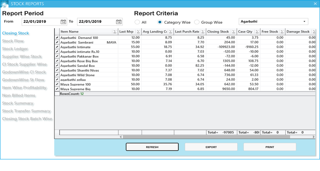The height and width of the screenshot is (171, 320).
Task: Close the Stock Reports window
Action: pos(315,4)
